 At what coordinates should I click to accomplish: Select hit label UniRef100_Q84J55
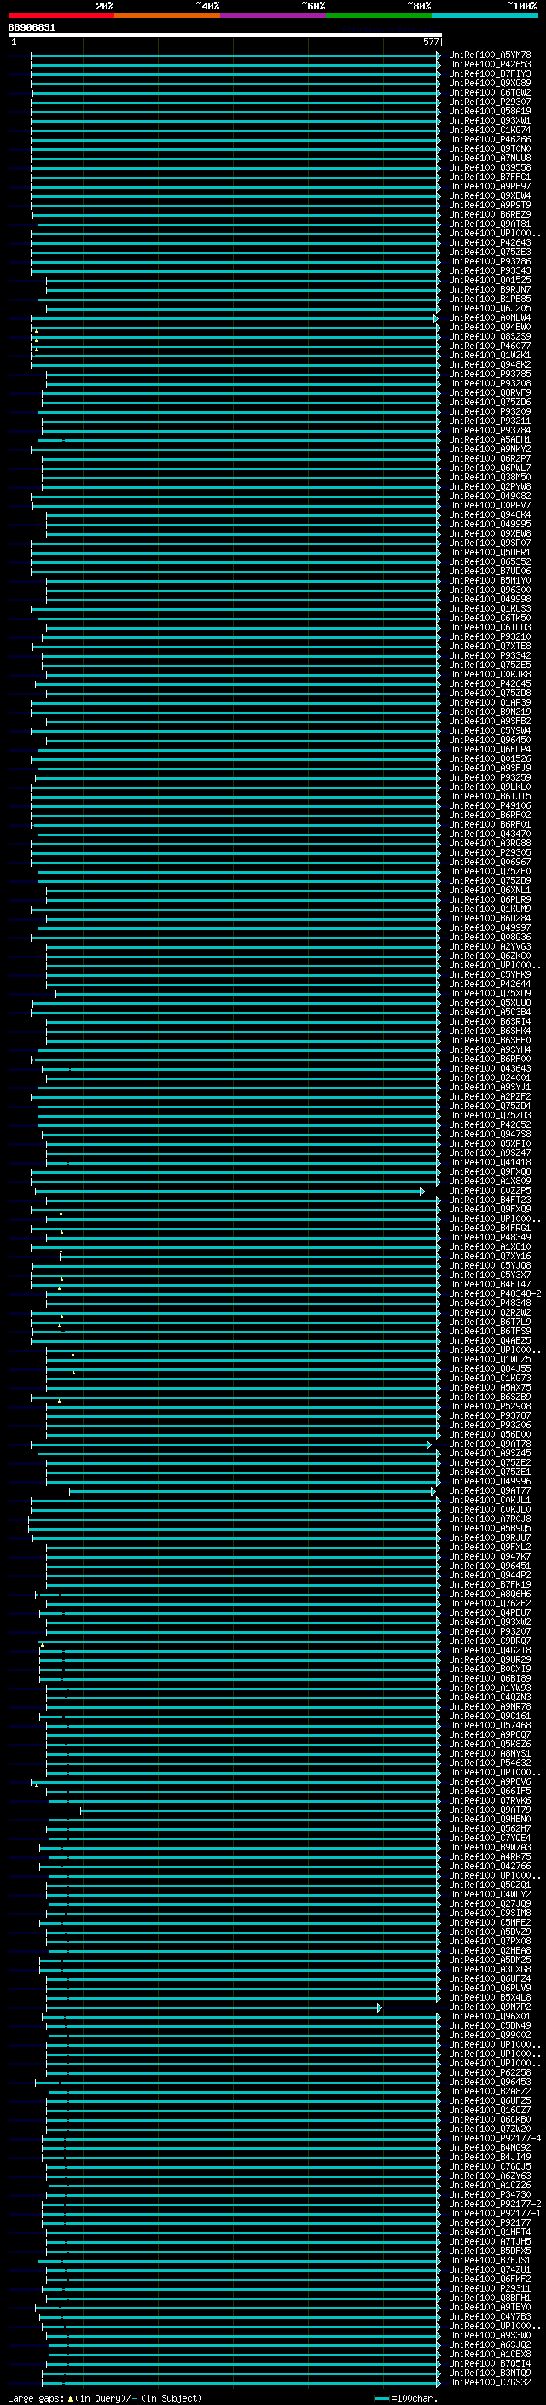click(x=490, y=1368)
